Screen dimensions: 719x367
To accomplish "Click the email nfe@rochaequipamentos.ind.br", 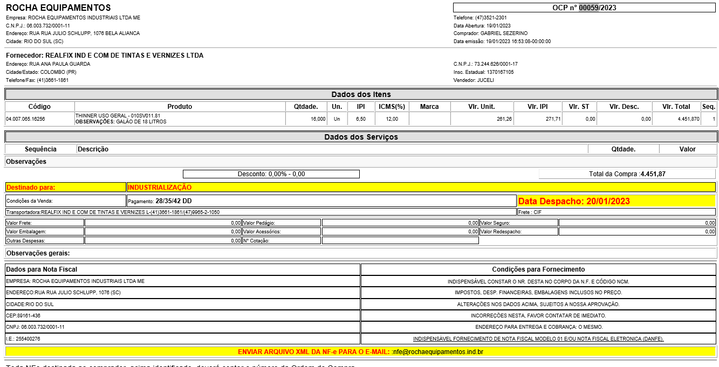I will point(438,352).
